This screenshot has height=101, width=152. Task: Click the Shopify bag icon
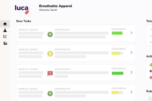[x=151, y=65]
